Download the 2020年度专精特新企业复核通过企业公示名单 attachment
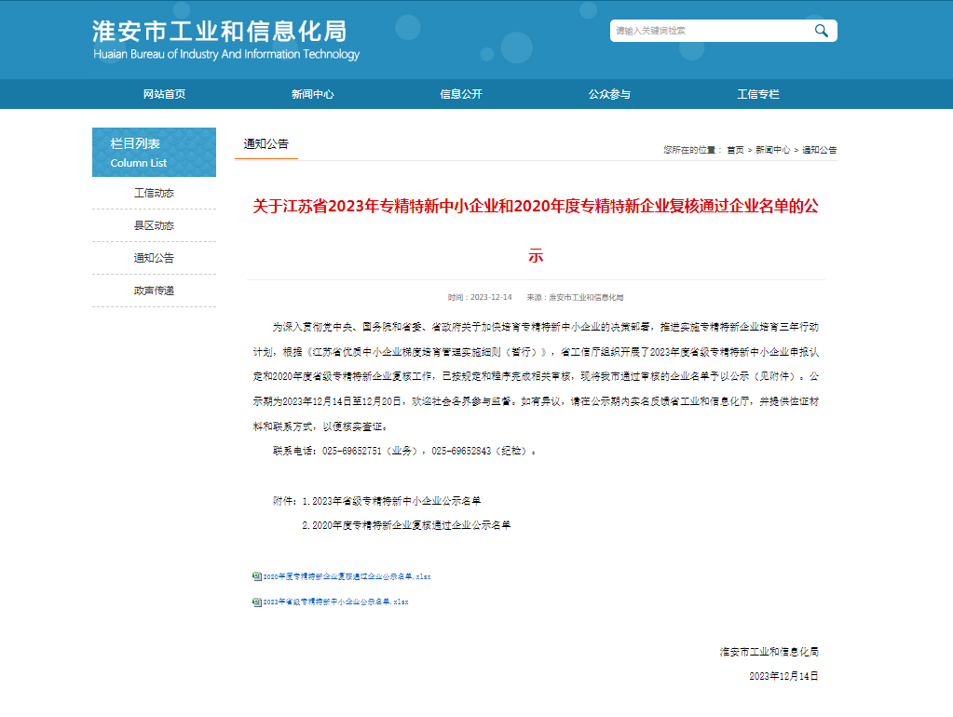Screen dimensions: 953x717 (345, 575)
